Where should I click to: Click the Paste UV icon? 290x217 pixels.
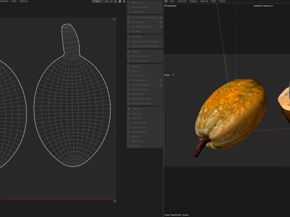pos(129,113)
